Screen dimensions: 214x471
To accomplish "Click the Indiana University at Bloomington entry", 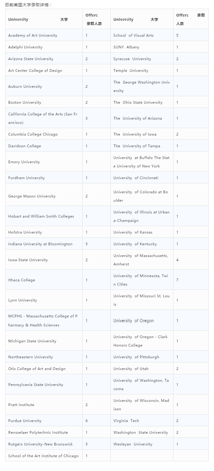I will tap(44, 244).
